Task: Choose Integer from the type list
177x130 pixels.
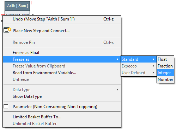Action: (165, 73)
